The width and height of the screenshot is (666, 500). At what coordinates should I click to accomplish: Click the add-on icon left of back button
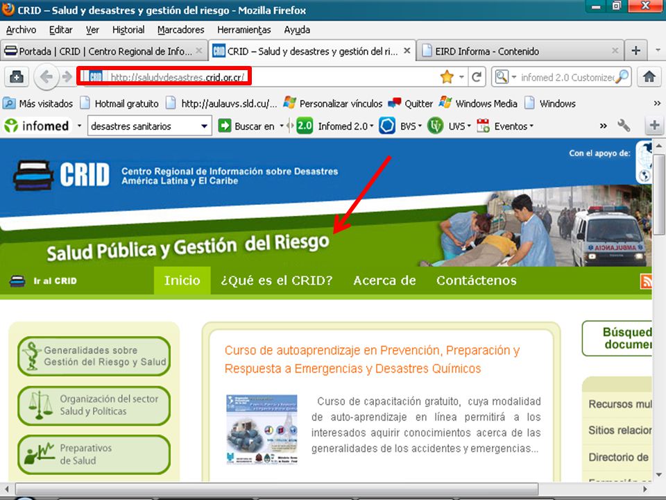[16, 77]
